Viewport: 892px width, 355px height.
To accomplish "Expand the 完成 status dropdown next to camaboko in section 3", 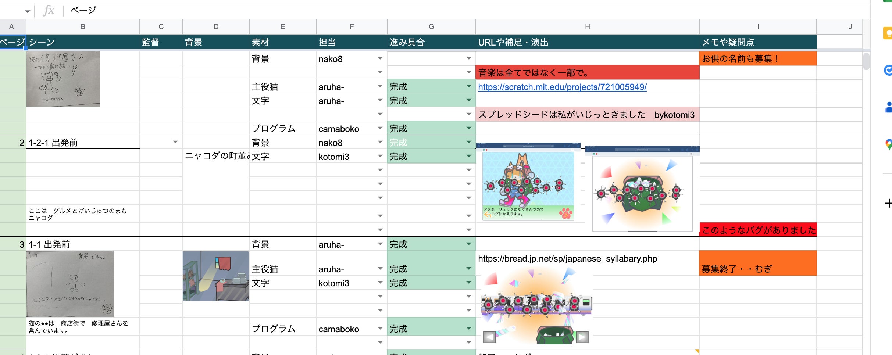I will [468, 329].
